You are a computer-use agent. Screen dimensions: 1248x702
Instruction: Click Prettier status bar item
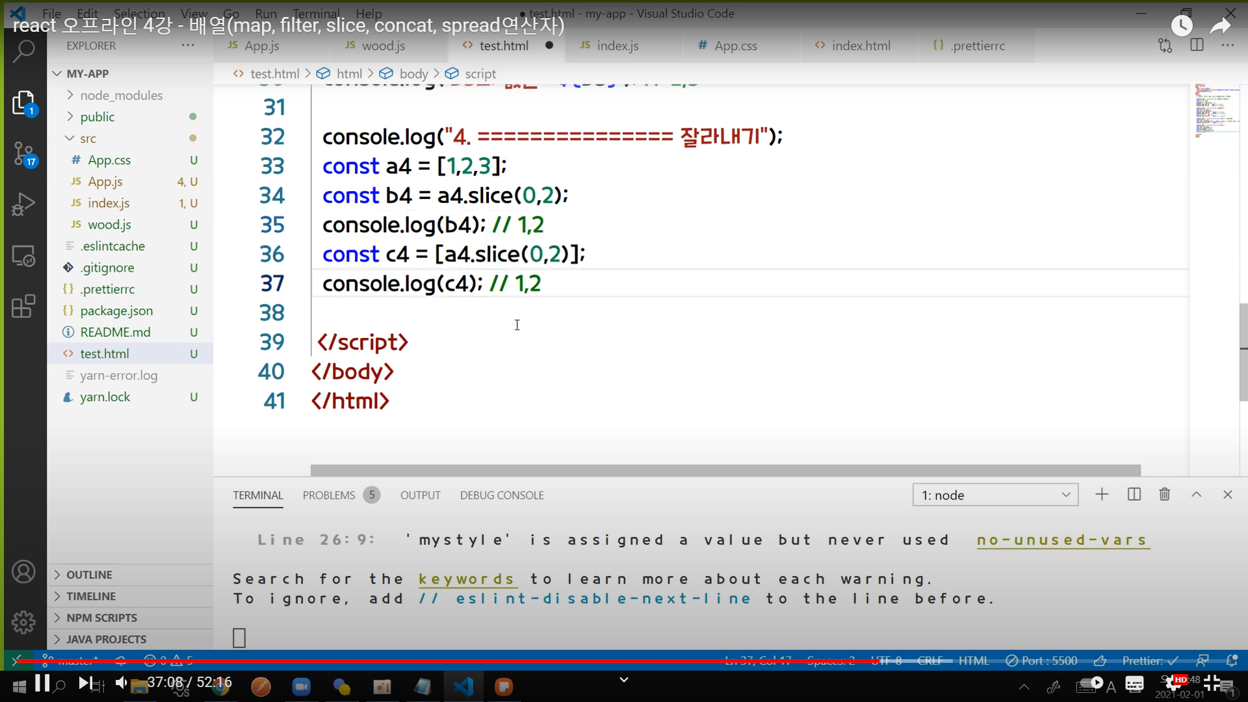pos(1150,660)
